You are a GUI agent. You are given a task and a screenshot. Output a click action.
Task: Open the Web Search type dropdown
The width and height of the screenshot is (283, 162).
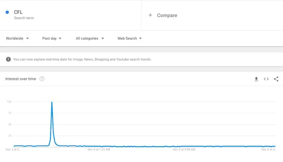point(129,38)
